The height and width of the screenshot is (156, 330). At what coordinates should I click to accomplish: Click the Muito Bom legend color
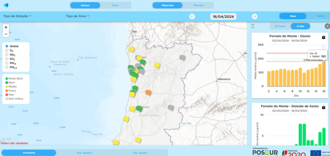pyautogui.click(x=7, y=78)
